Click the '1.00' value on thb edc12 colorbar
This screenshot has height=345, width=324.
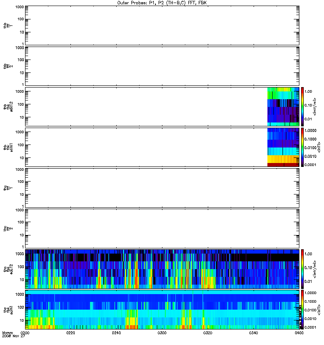point(308,91)
